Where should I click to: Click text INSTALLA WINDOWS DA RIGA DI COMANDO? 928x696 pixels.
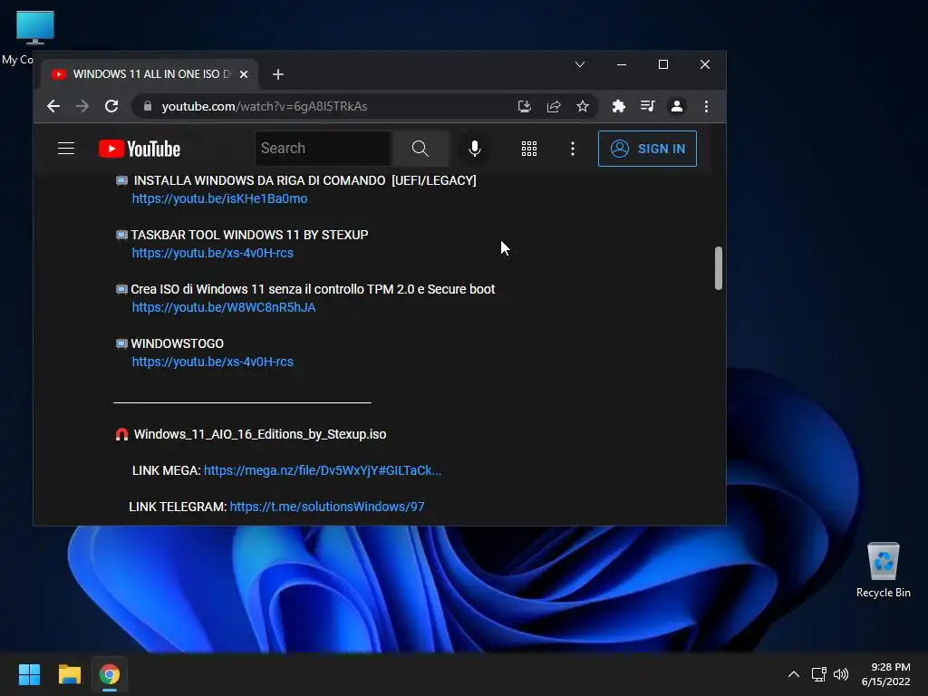click(x=259, y=180)
